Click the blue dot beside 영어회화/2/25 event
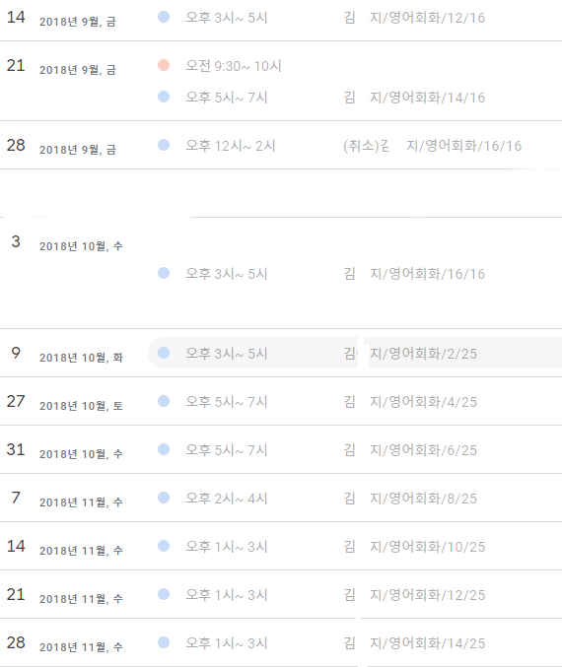Screen dimensions: 562x667 (x=164, y=353)
